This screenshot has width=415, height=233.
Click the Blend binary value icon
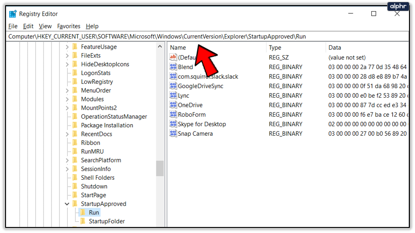(173, 67)
